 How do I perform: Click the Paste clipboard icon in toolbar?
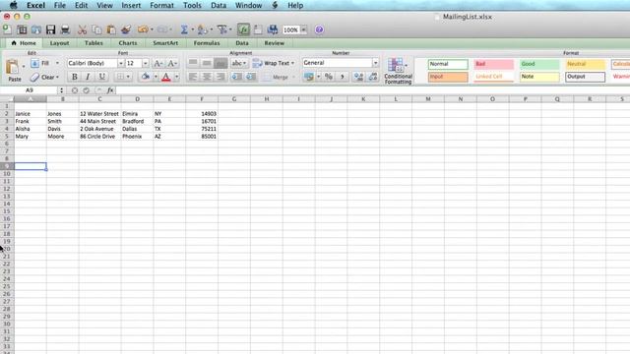[111, 29]
